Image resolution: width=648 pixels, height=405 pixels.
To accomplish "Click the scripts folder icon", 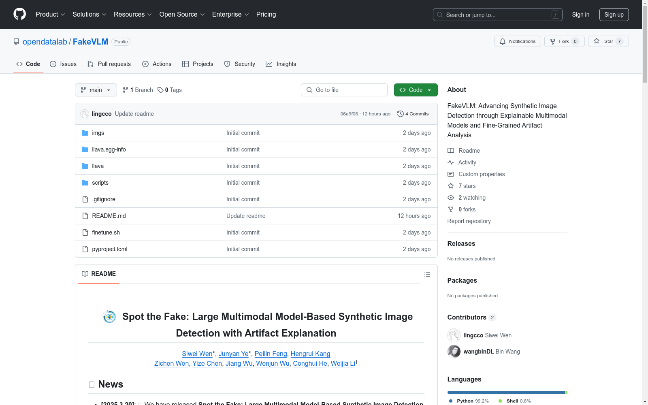I will click(x=85, y=183).
